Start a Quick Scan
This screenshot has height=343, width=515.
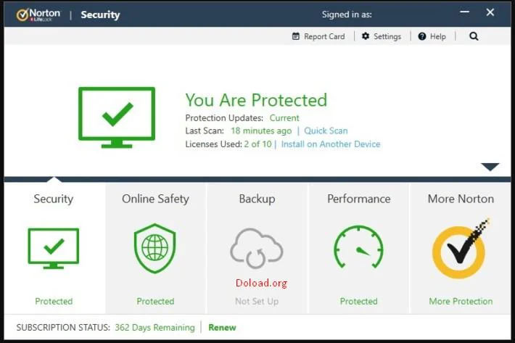tap(326, 131)
